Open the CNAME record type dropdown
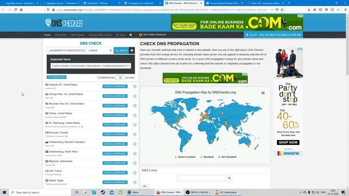The height and width of the screenshot is (196, 349). tap(100, 51)
